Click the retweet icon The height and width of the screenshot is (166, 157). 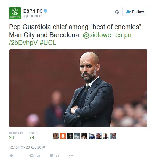click(31, 156)
